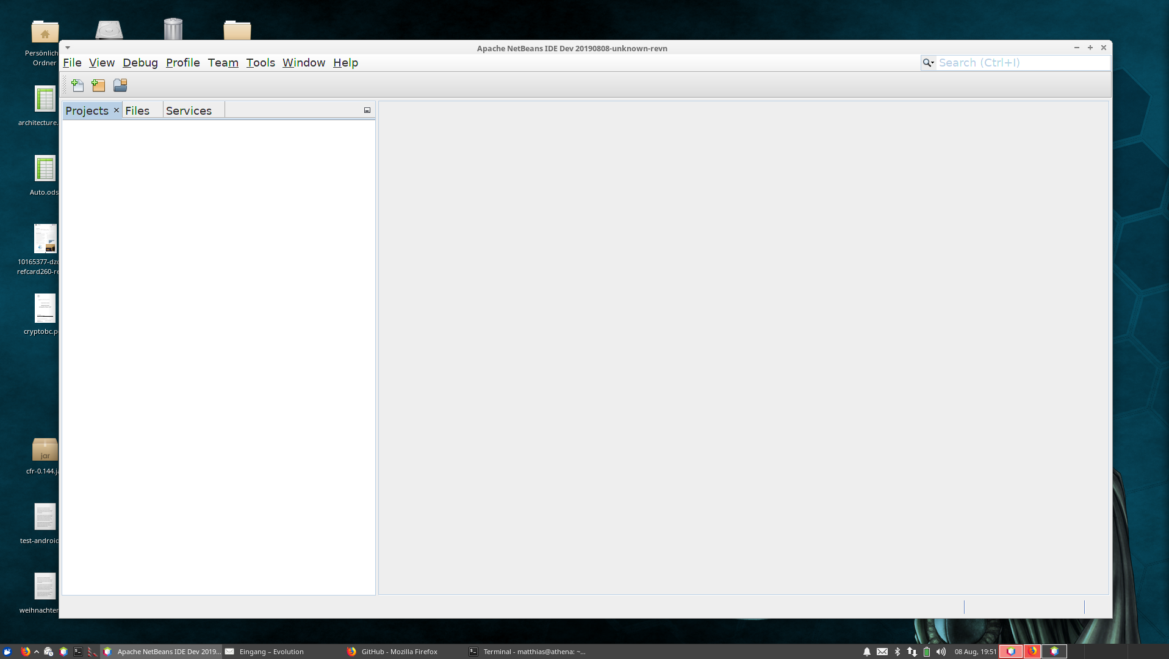This screenshot has width=1169, height=659.
Task: Select the Projects tab
Action: point(87,110)
